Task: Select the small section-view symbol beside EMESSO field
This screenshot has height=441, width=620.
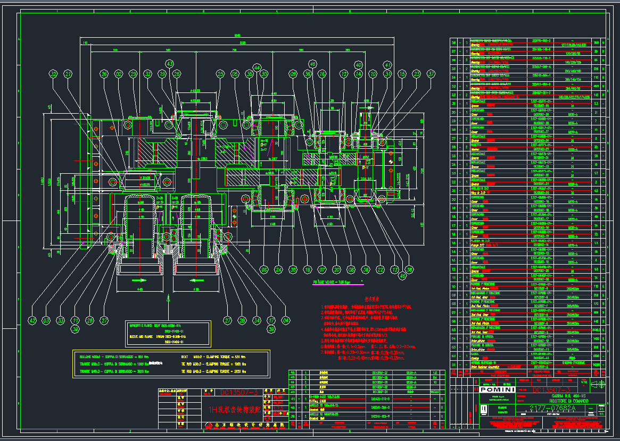Action: [484, 410]
